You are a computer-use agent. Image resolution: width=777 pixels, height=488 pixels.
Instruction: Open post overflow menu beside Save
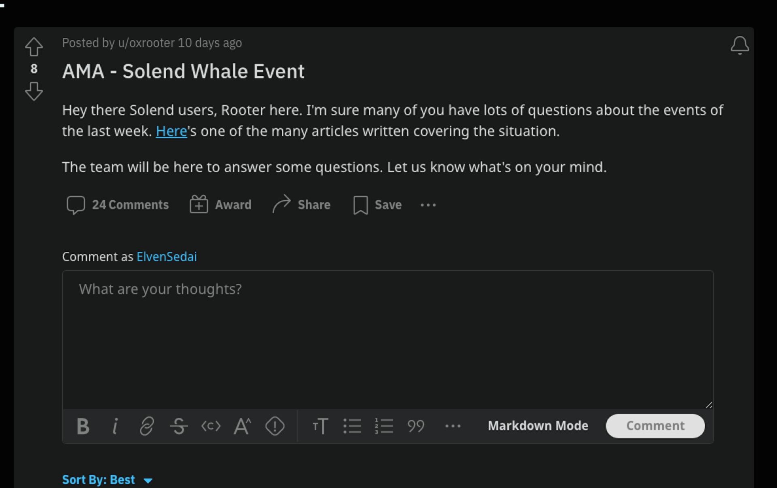[428, 205]
